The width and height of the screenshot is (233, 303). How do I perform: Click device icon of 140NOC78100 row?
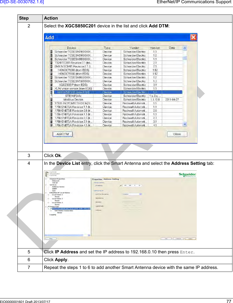(51, 74)
